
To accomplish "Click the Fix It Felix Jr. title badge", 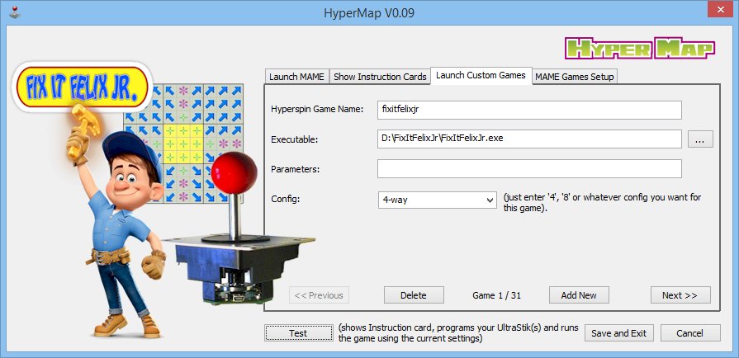I will 83,87.
